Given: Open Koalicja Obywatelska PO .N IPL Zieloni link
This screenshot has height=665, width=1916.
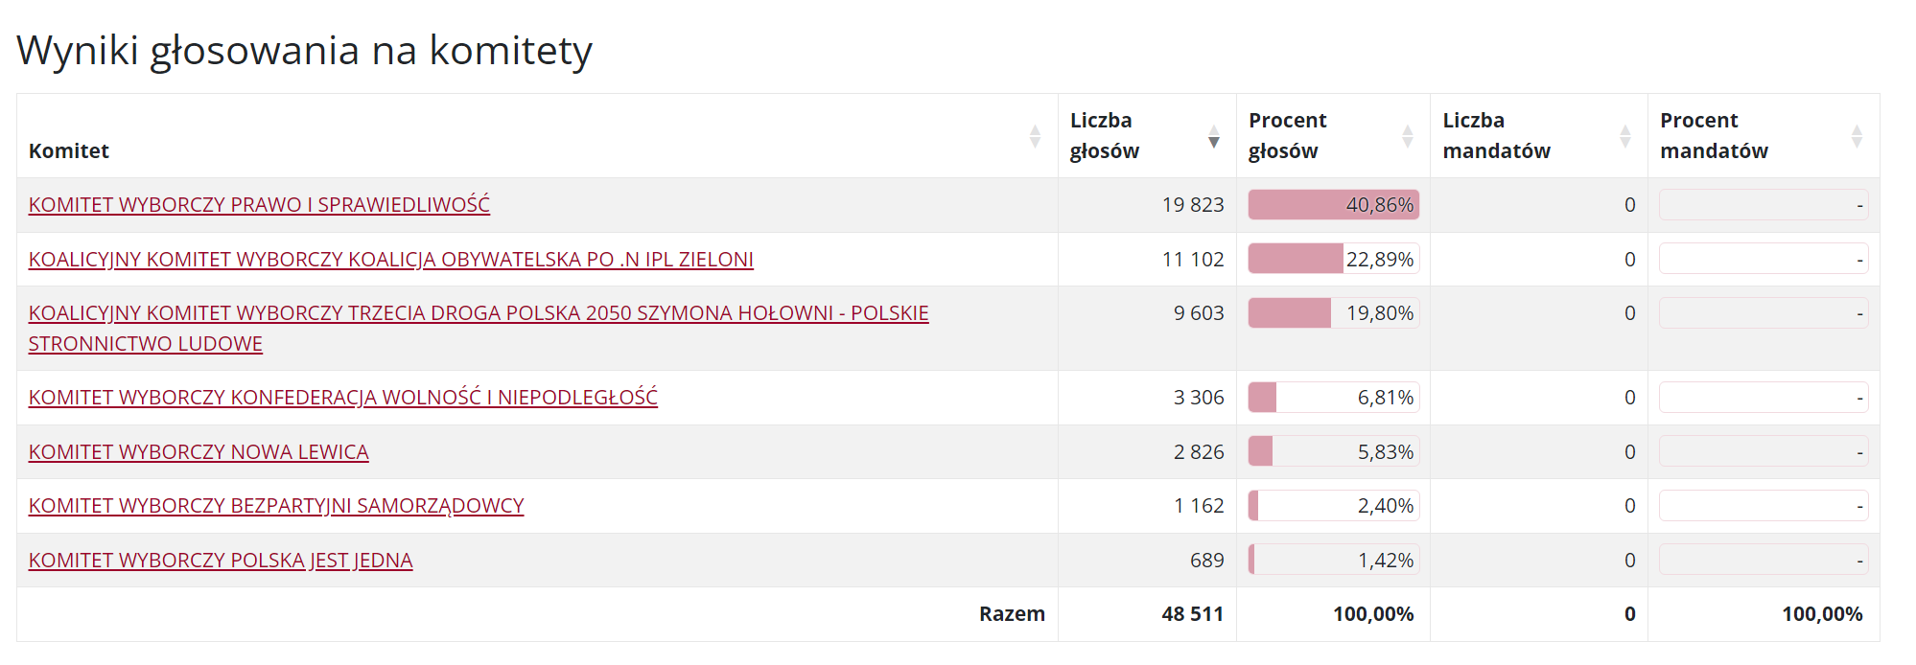Looking at the screenshot, I should point(390,260).
